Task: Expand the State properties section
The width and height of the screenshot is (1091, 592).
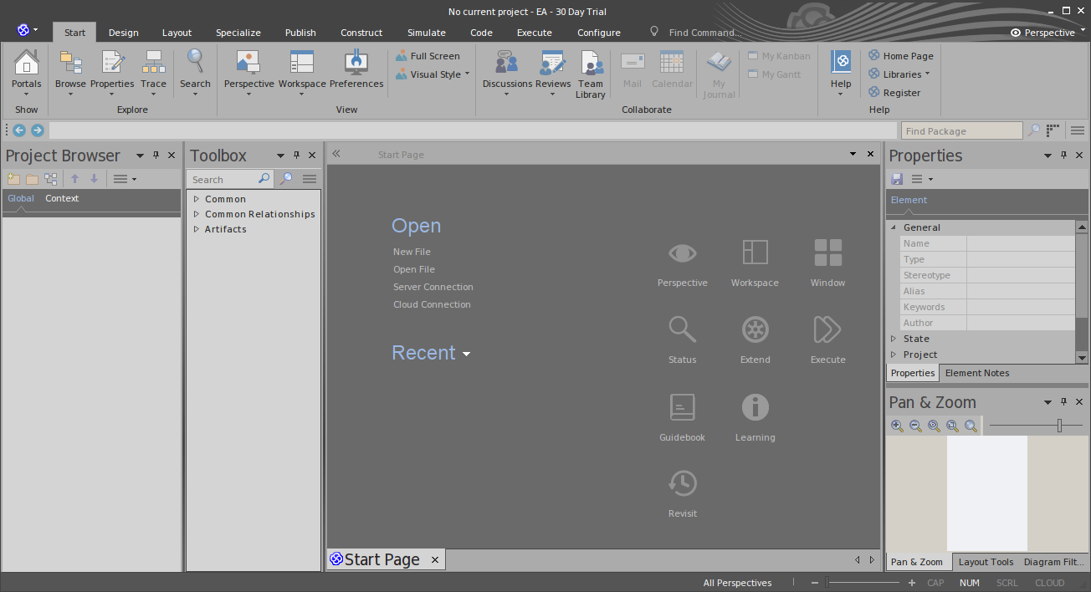Action: (894, 339)
